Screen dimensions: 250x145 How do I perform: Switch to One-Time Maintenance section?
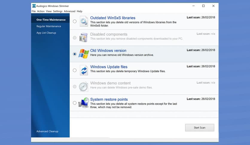point(51,20)
